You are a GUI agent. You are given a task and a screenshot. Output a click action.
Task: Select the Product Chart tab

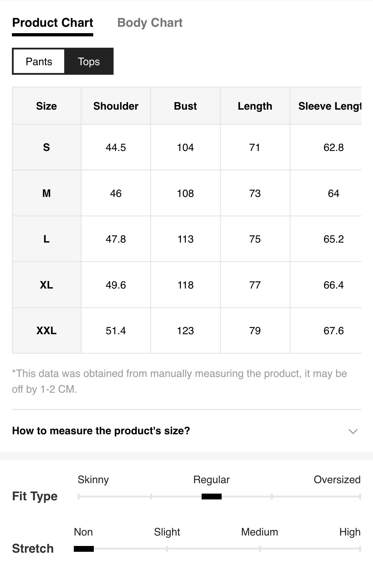pos(53,23)
